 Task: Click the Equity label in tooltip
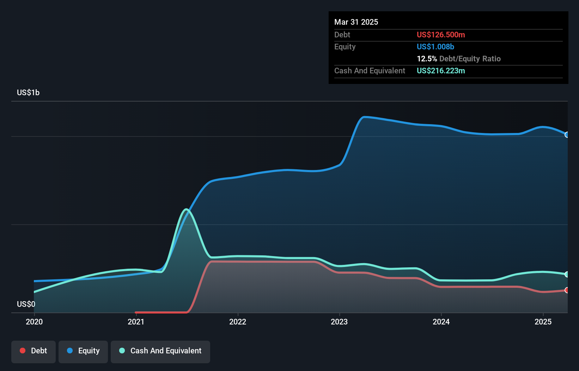345,47
